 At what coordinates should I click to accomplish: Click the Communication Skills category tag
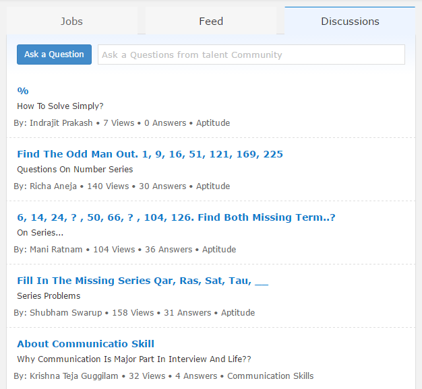pyautogui.click(x=270, y=376)
